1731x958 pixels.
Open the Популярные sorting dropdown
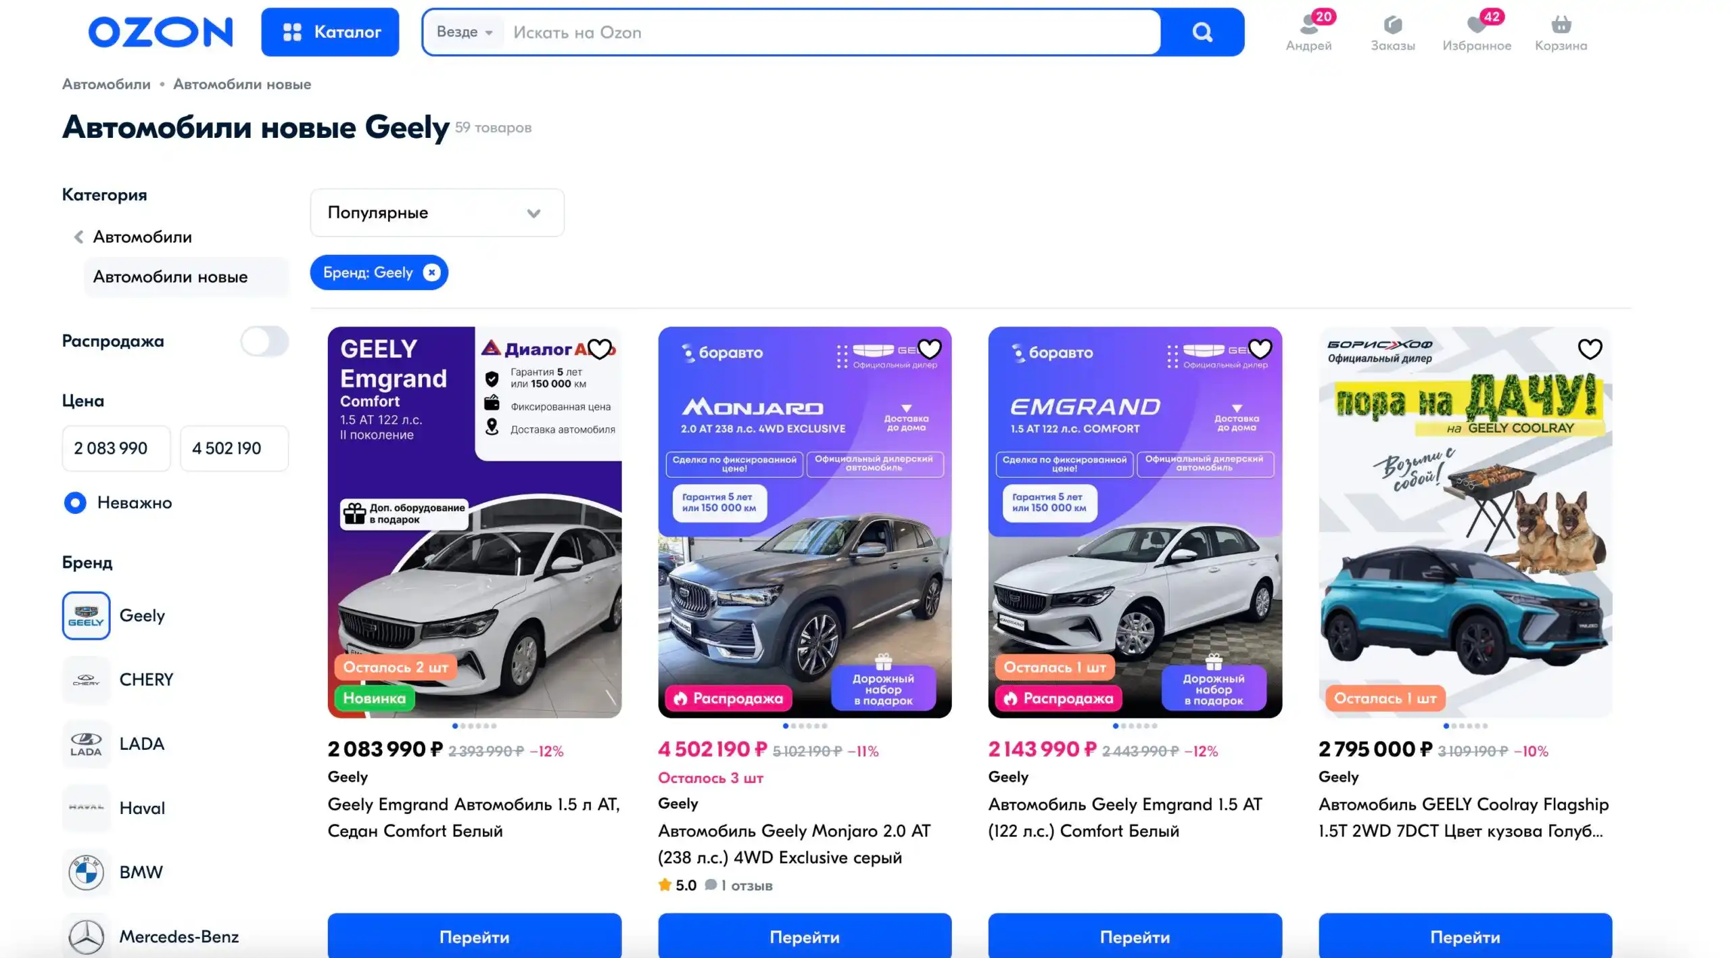tap(437, 212)
